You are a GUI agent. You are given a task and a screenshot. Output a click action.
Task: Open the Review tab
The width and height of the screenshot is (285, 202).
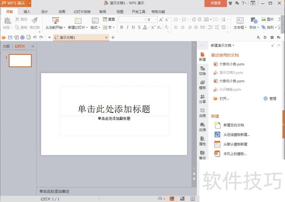coord(103,12)
